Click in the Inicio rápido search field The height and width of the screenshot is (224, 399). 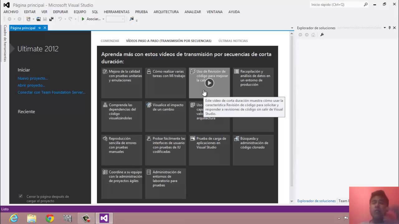[336, 5]
